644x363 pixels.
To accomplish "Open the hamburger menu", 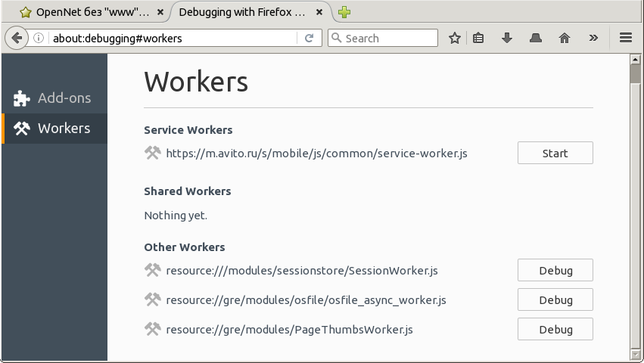I will (626, 38).
